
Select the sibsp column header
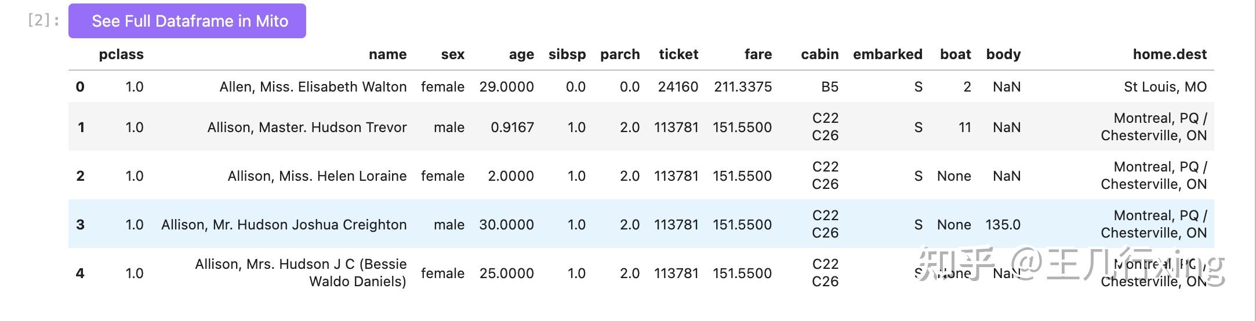click(567, 54)
